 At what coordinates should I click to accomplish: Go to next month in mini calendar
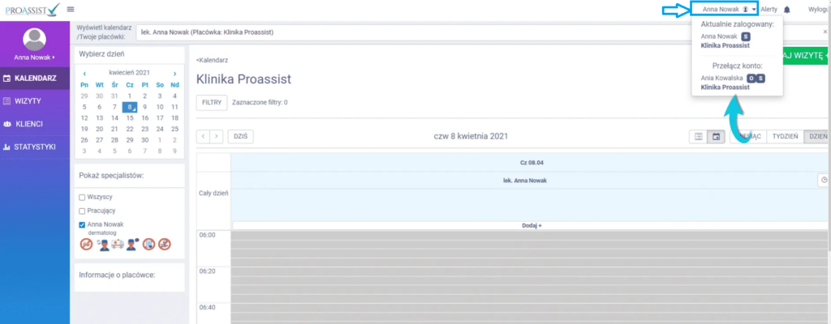[x=174, y=73]
